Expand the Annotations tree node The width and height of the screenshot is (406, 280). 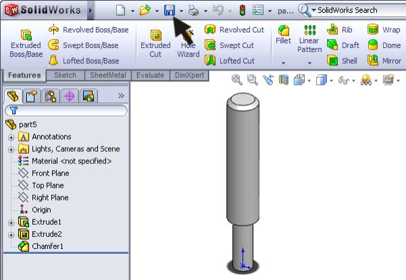[x=11, y=137]
